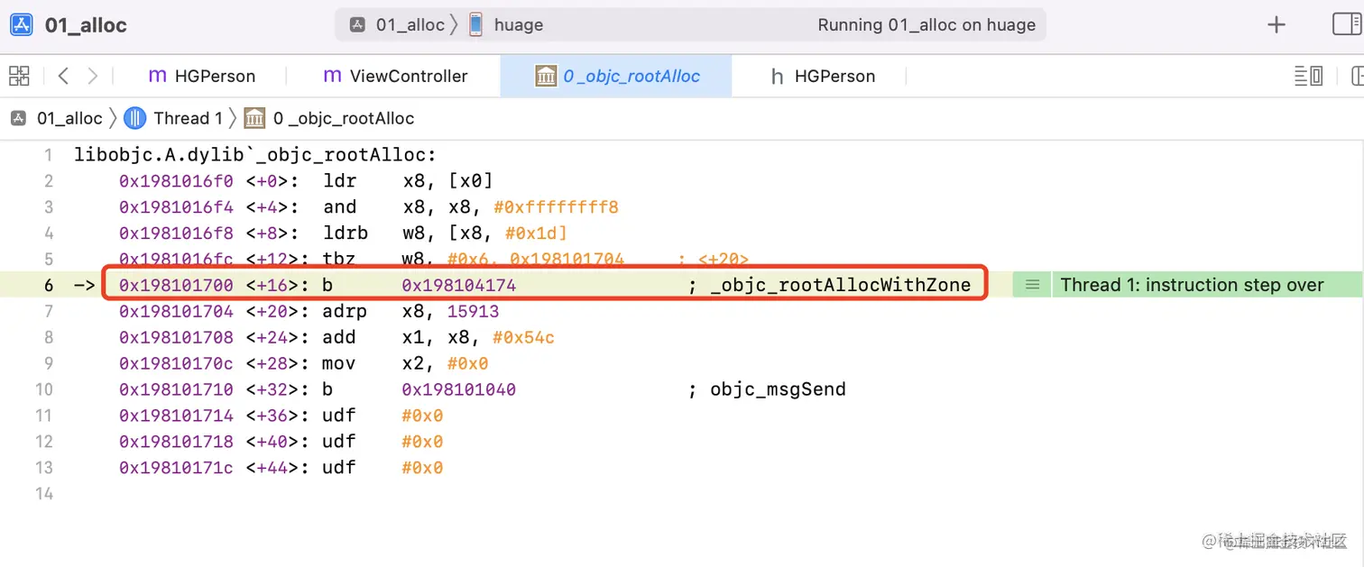The image size is (1364, 567).
Task: Click the 01_alloc app icon in title bar
Action: tap(22, 24)
